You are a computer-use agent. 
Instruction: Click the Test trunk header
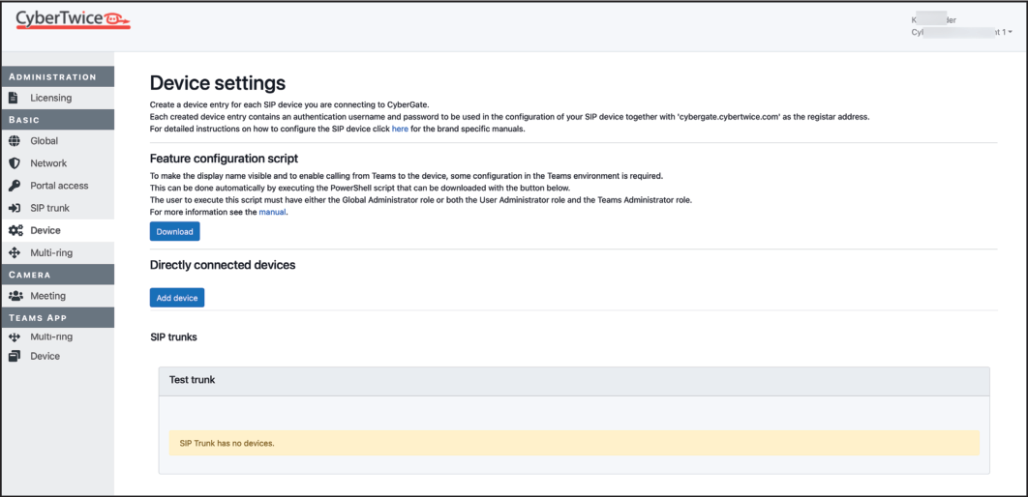574,380
